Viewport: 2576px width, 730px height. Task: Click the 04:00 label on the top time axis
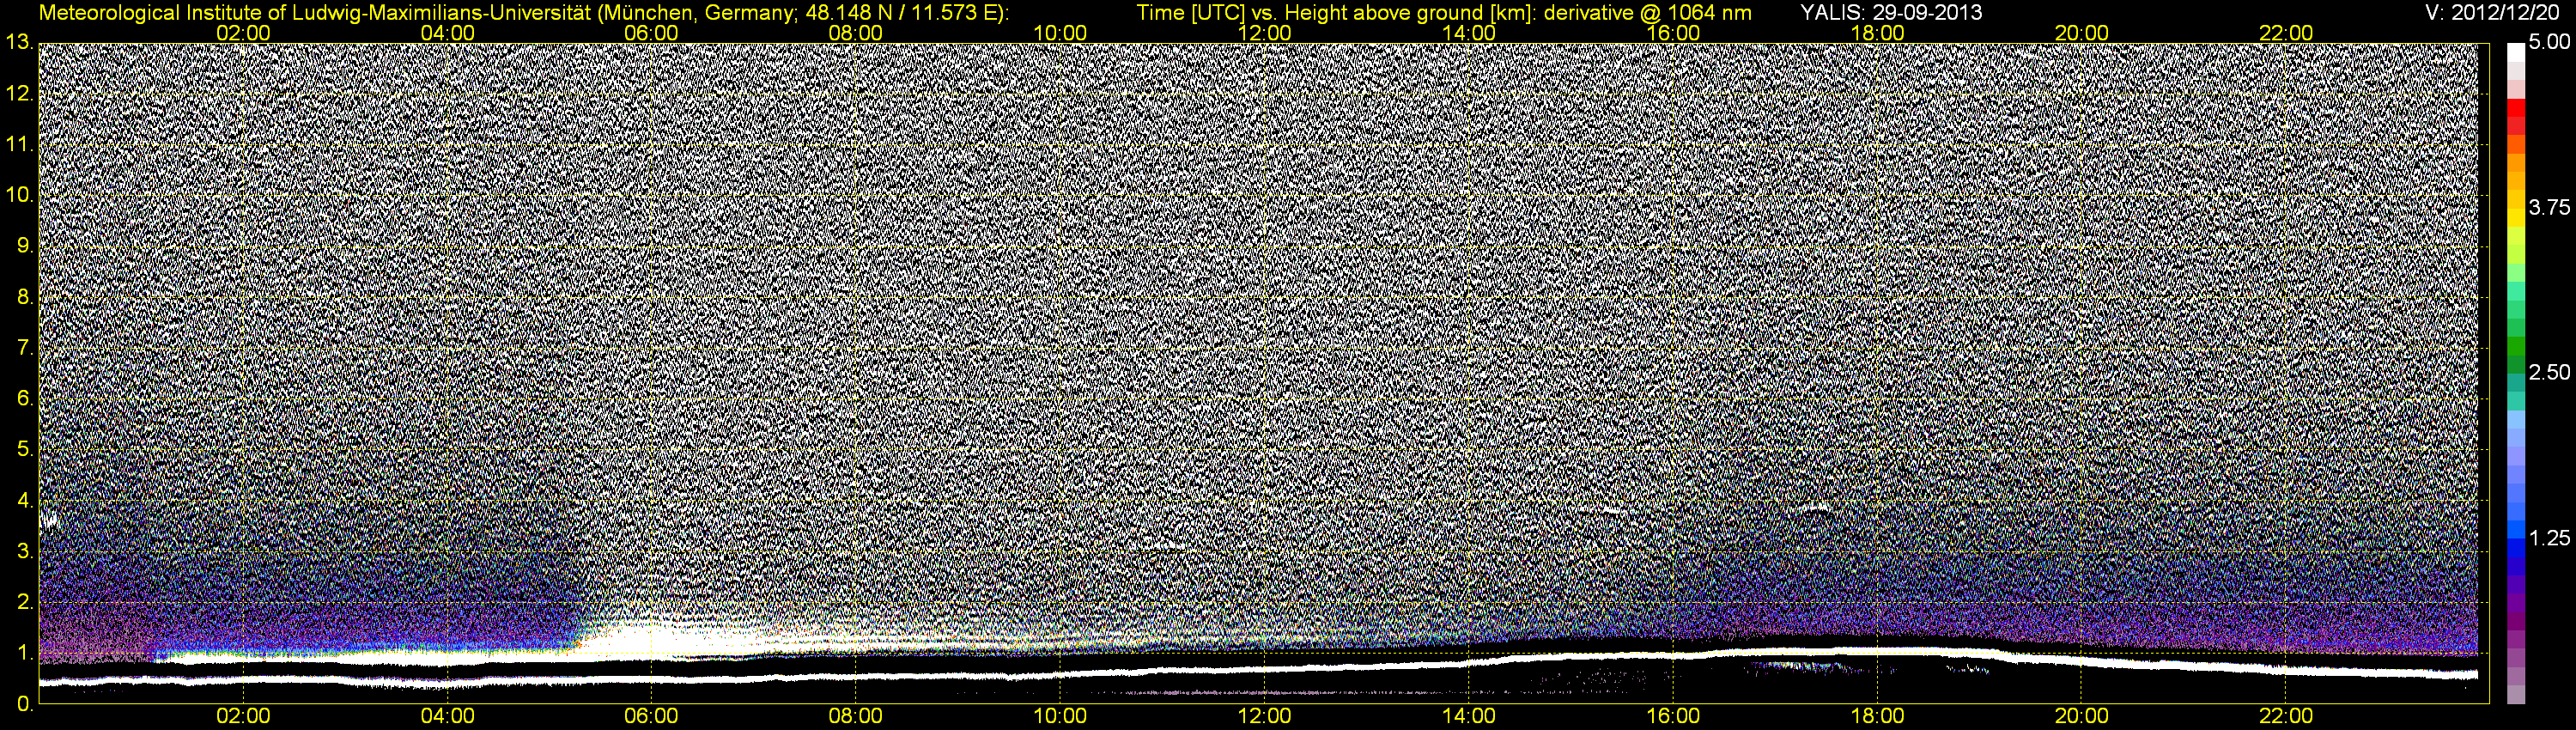pos(447,33)
